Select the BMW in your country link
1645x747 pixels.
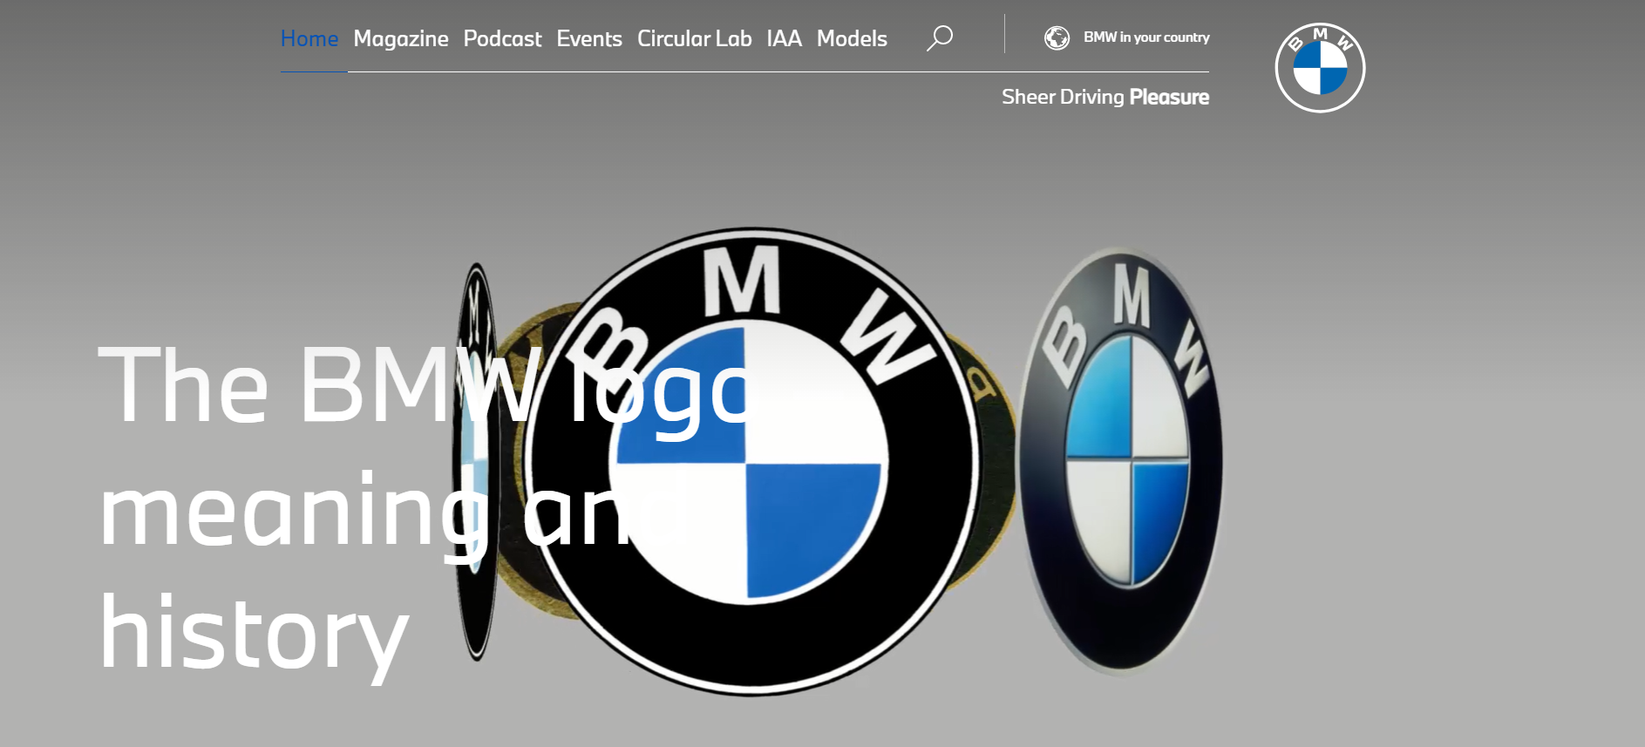pos(1146,37)
